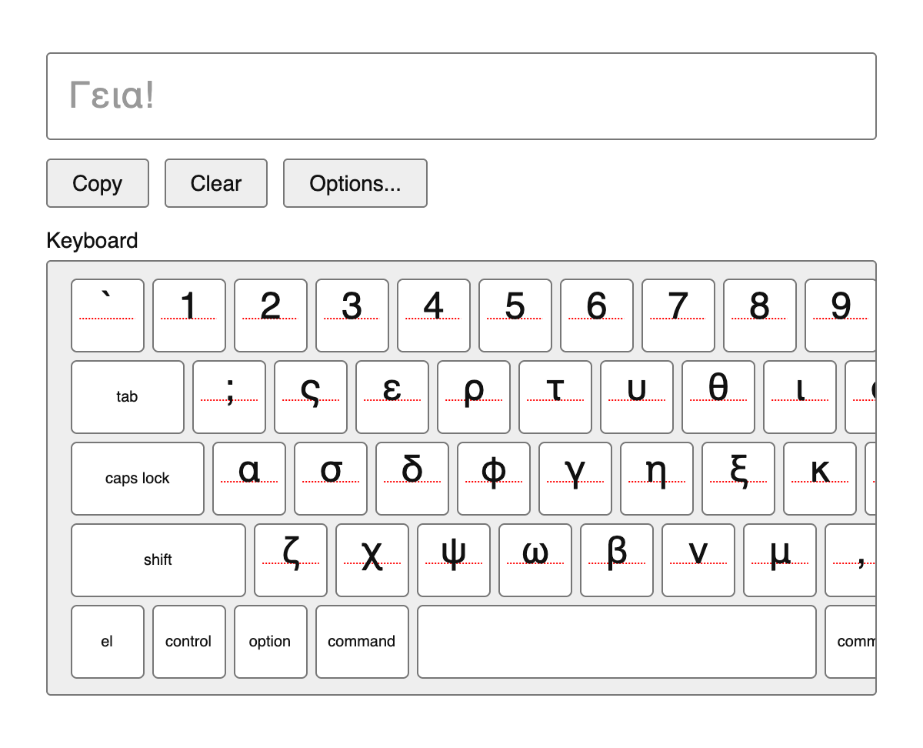The image size is (923, 748).
Task: Tap the theta θ key
Action: coord(718,397)
